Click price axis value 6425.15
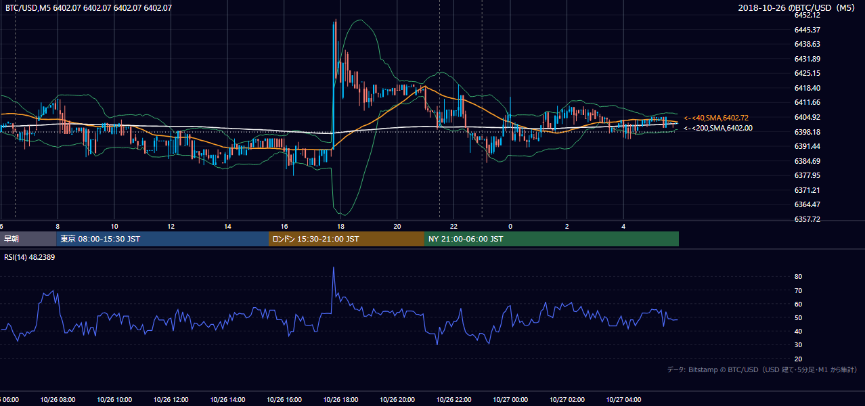This screenshot has height=406, width=865. [x=807, y=73]
